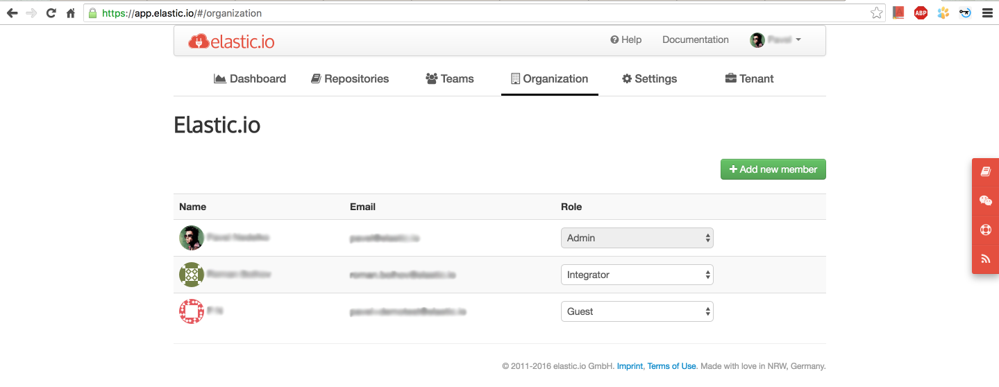The height and width of the screenshot is (387, 999).
Task: Reload the page with refresh icon
Action: pyautogui.click(x=51, y=12)
